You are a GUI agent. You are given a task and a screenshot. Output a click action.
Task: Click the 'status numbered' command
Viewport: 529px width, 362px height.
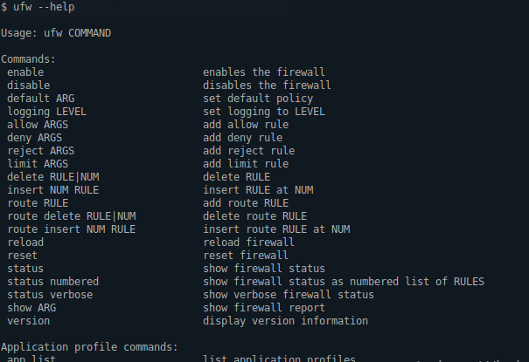pos(53,282)
